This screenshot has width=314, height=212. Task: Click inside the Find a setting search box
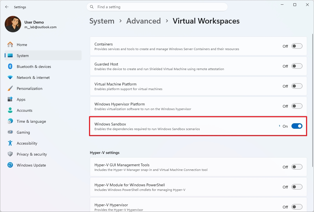click(x=157, y=7)
